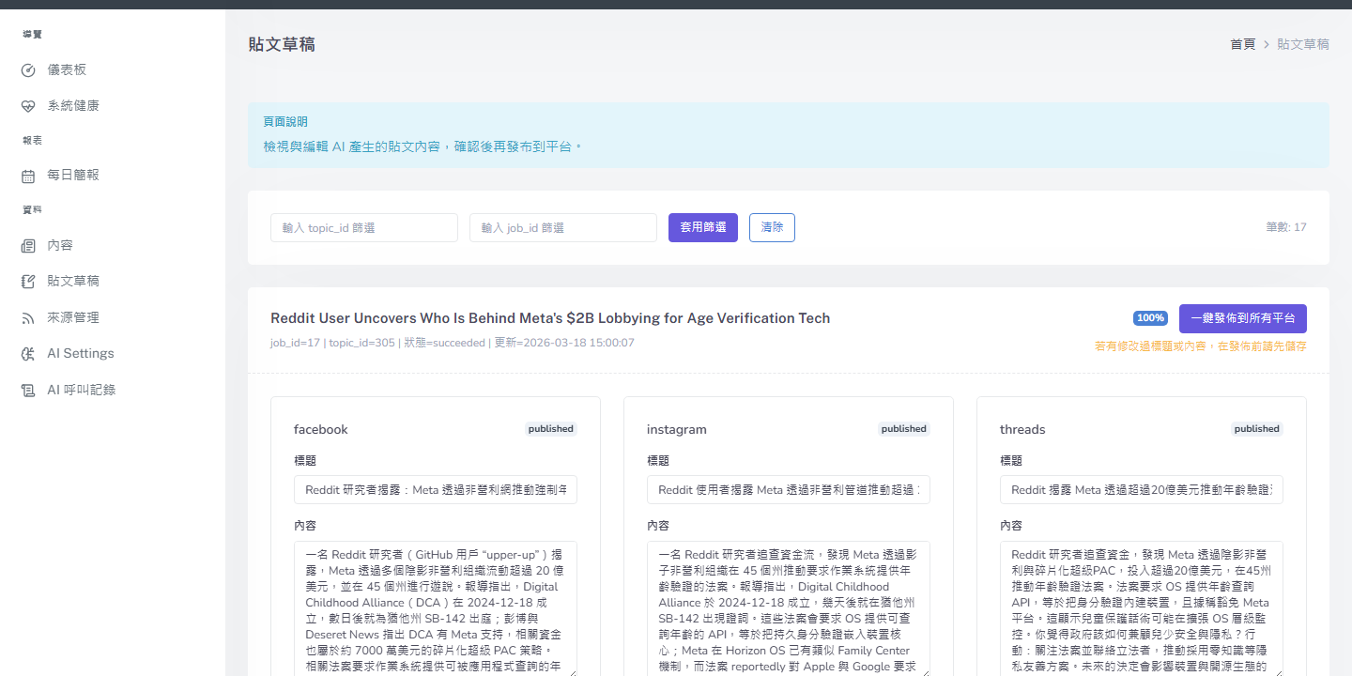The width and height of the screenshot is (1352, 676).
Task: Click inside the threads content textarea
Action: 1141,607
